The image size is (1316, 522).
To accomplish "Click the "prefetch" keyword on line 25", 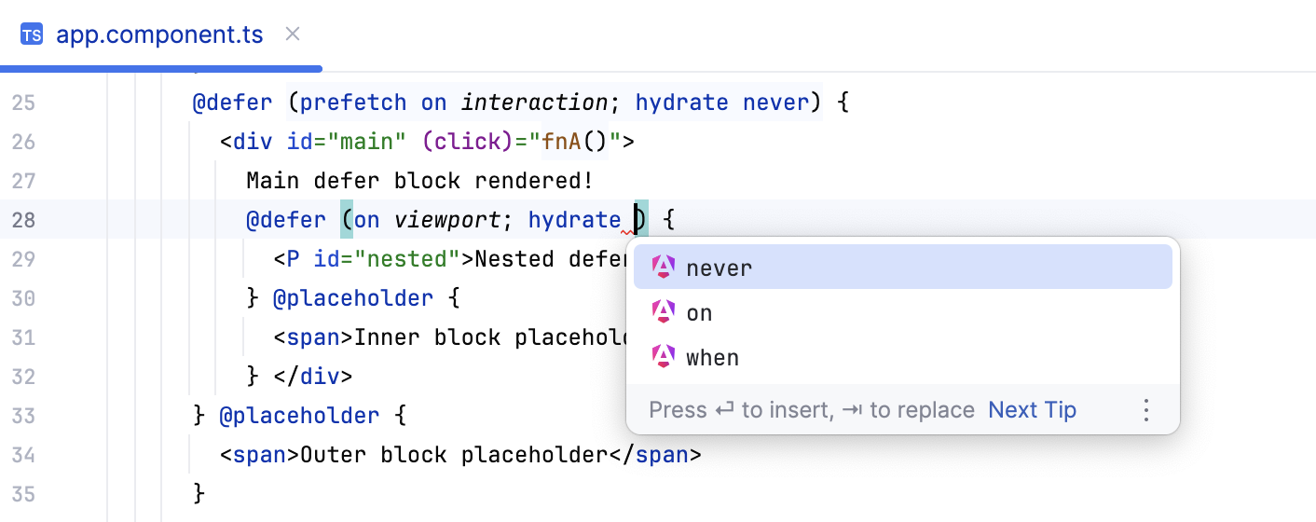I will coord(354,102).
